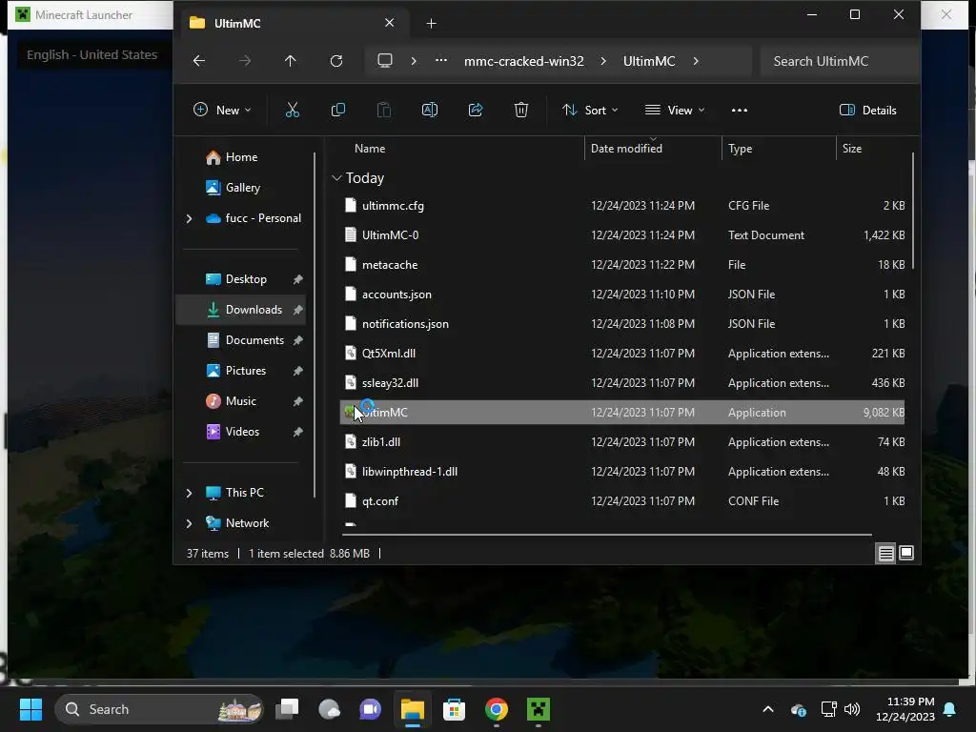This screenshot has width=976, height=732.
Task: Expand the This PC tree node
Action: tap(190, 493)
